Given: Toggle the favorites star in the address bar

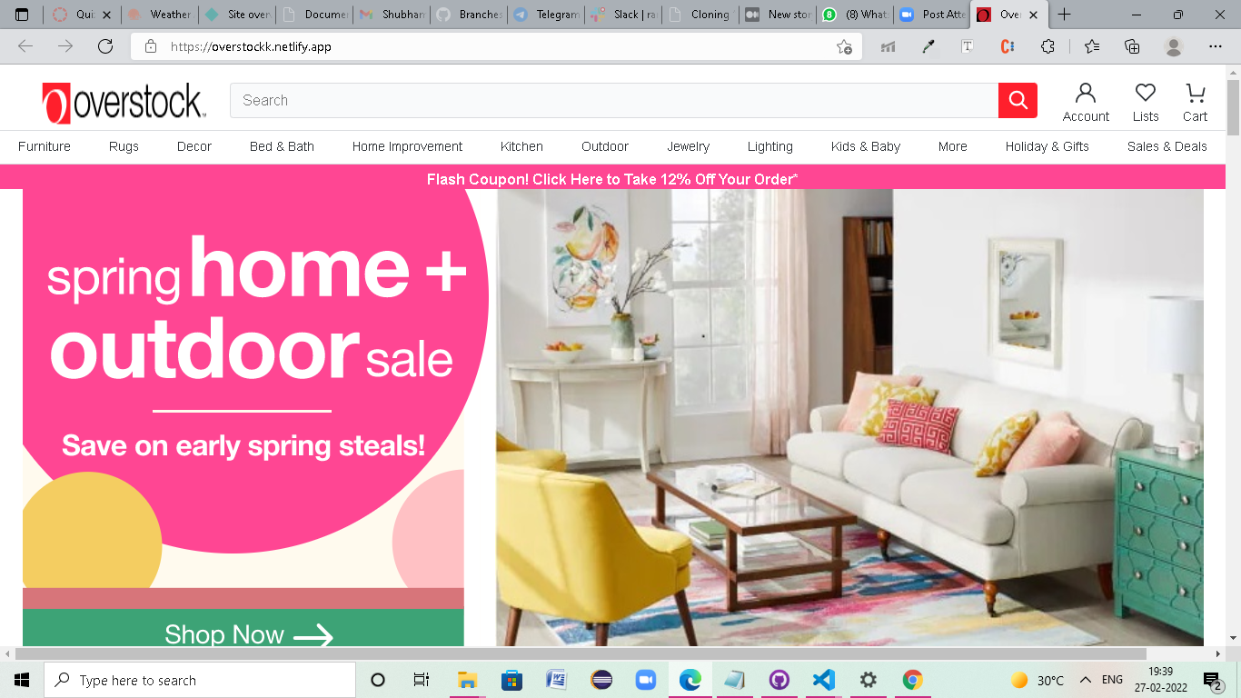Looking at the screenshot, I should pos(844,46).
